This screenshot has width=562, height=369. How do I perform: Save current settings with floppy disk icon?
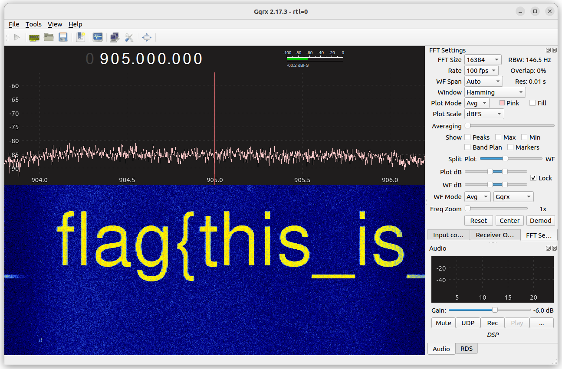[x=63, y=37]
